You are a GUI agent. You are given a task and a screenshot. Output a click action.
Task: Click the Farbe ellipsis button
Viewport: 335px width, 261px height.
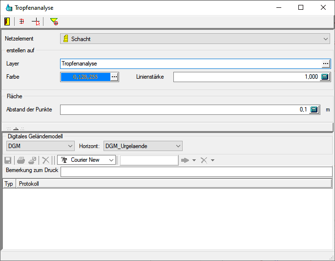(114, 77)
